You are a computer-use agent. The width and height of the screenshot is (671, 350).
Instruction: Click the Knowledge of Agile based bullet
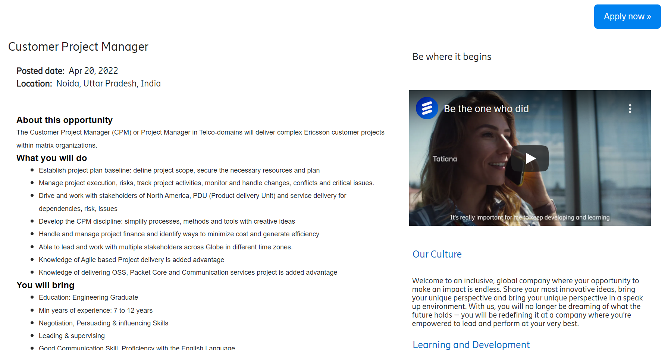[x=131, y=260]
